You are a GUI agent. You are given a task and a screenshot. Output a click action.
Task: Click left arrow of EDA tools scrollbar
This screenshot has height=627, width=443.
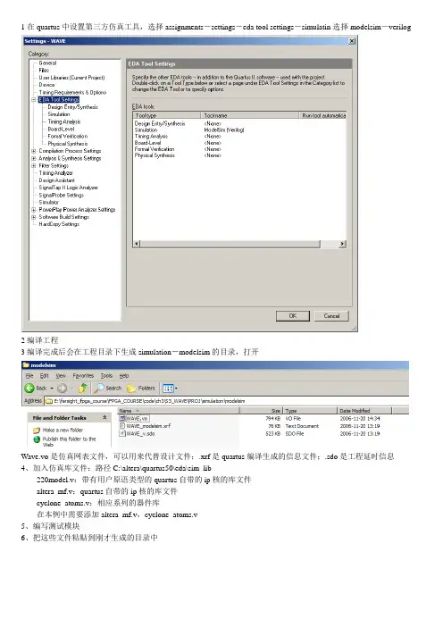pyautogui.click(x=137, y=244)
